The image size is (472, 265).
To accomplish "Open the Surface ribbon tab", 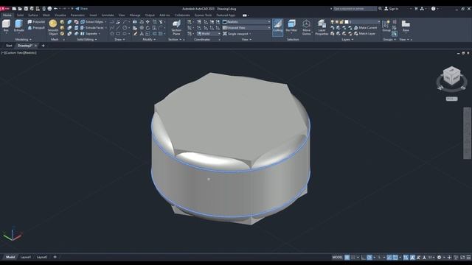I will 33,15.
